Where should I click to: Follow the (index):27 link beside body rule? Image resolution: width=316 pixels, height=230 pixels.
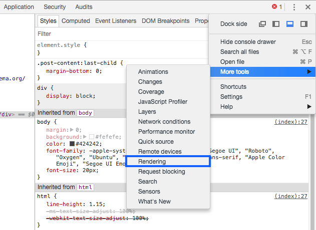tap(290, 122)
